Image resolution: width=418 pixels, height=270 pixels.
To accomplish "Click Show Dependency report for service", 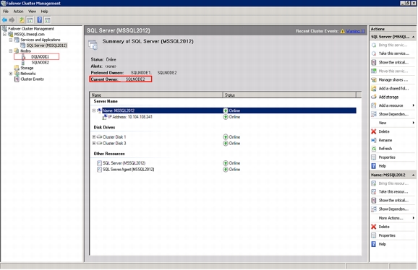I will click(393, 114).
